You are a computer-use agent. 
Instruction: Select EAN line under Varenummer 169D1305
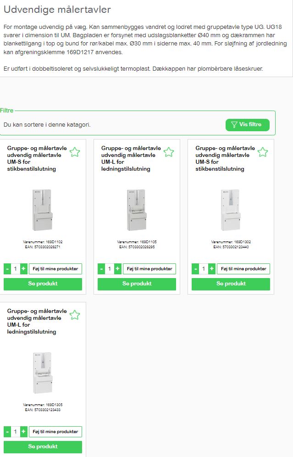point(43,410)
